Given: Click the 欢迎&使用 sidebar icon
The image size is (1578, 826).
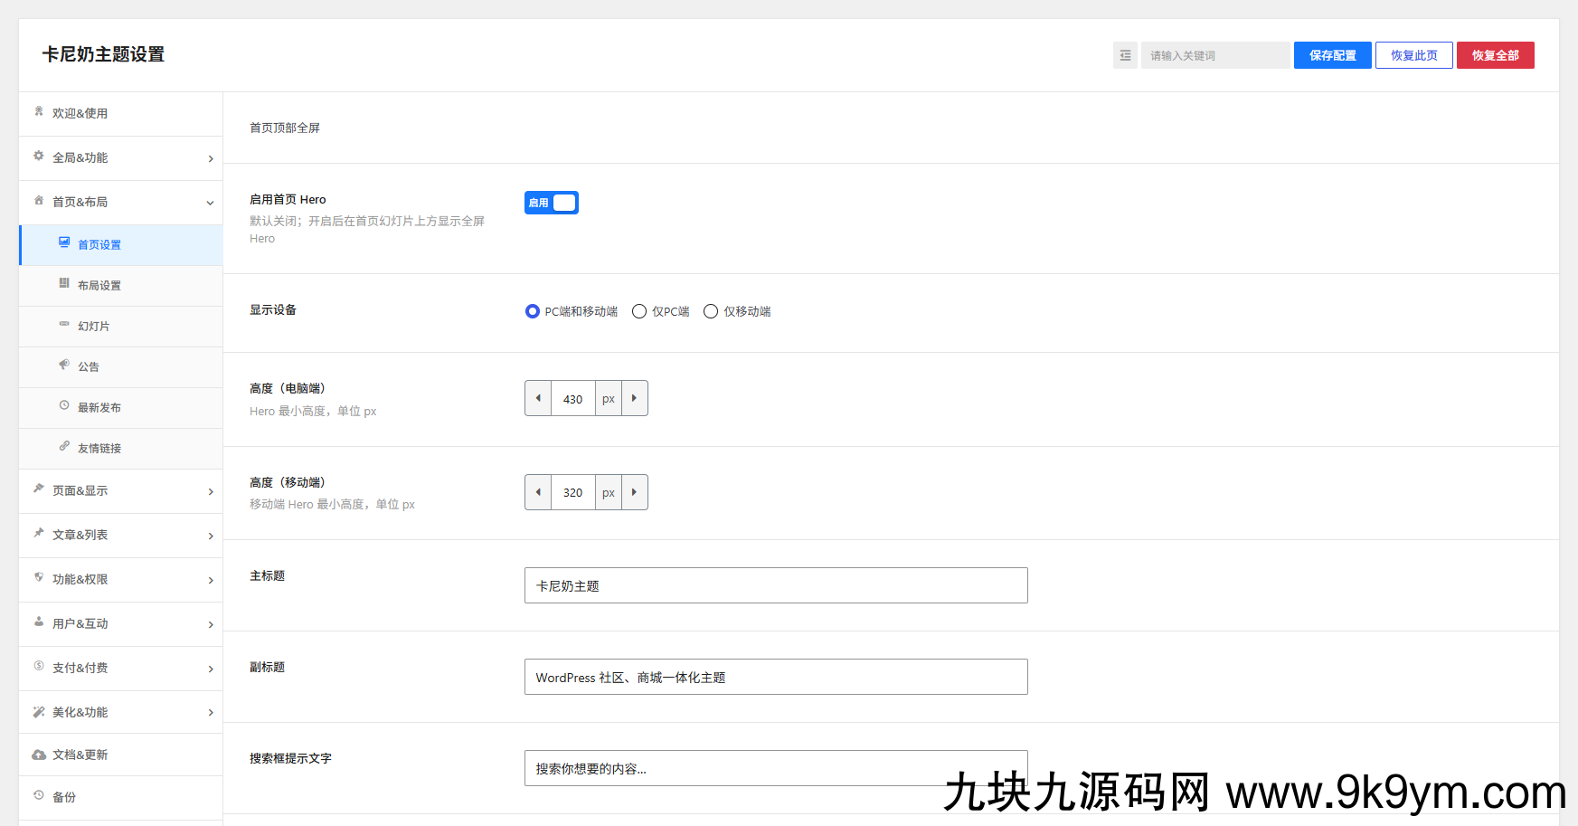Looking at the screenshot, I should coord(39,111).
